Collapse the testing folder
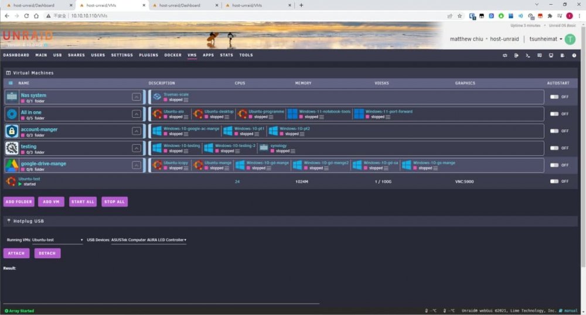The width and height of the screenshot is (586, 315). coord(137,148)
